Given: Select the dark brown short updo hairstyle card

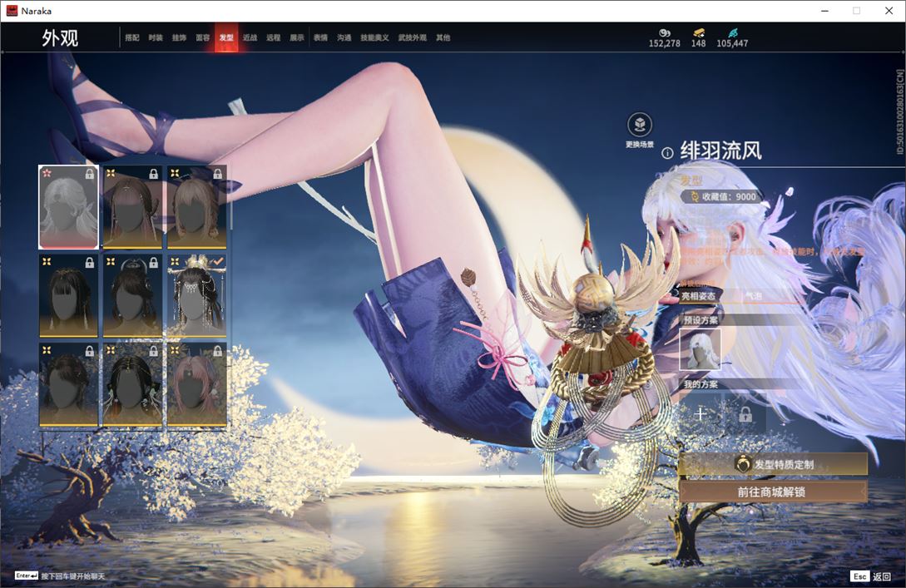Looking at the screenshot, I should coord(69,385).
